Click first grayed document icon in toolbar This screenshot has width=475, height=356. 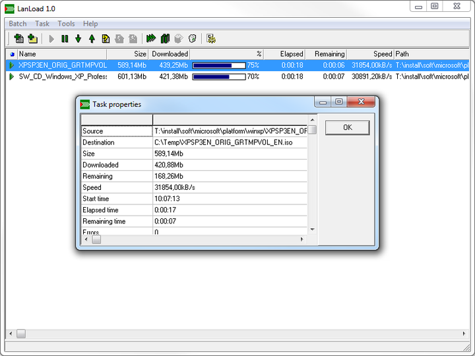(x=119, y=39)
